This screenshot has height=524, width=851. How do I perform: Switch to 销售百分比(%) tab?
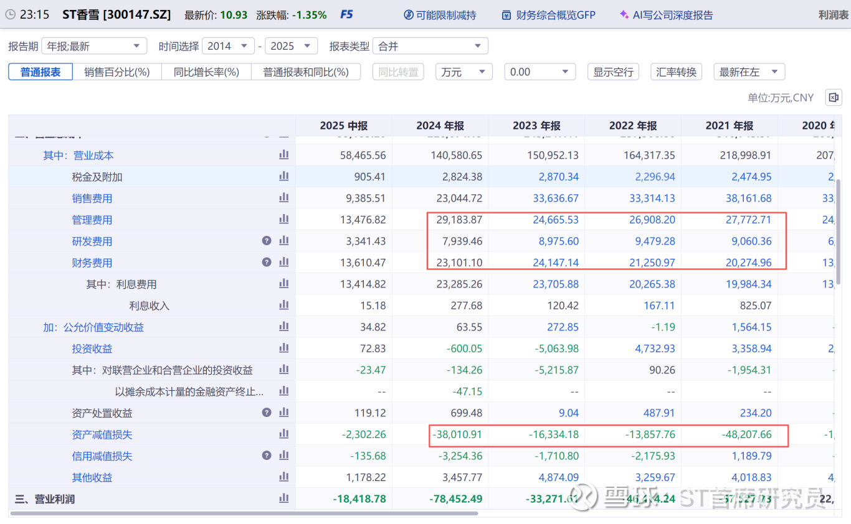117,72
